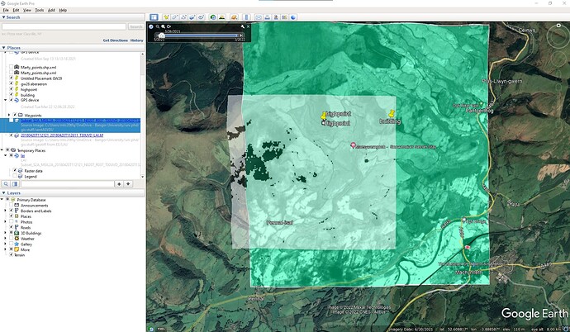Image resolution: width=570 pixels, height=332 pixels.
Task: Collapse the Layers panel header triangle
Action: tap(3, 193)
